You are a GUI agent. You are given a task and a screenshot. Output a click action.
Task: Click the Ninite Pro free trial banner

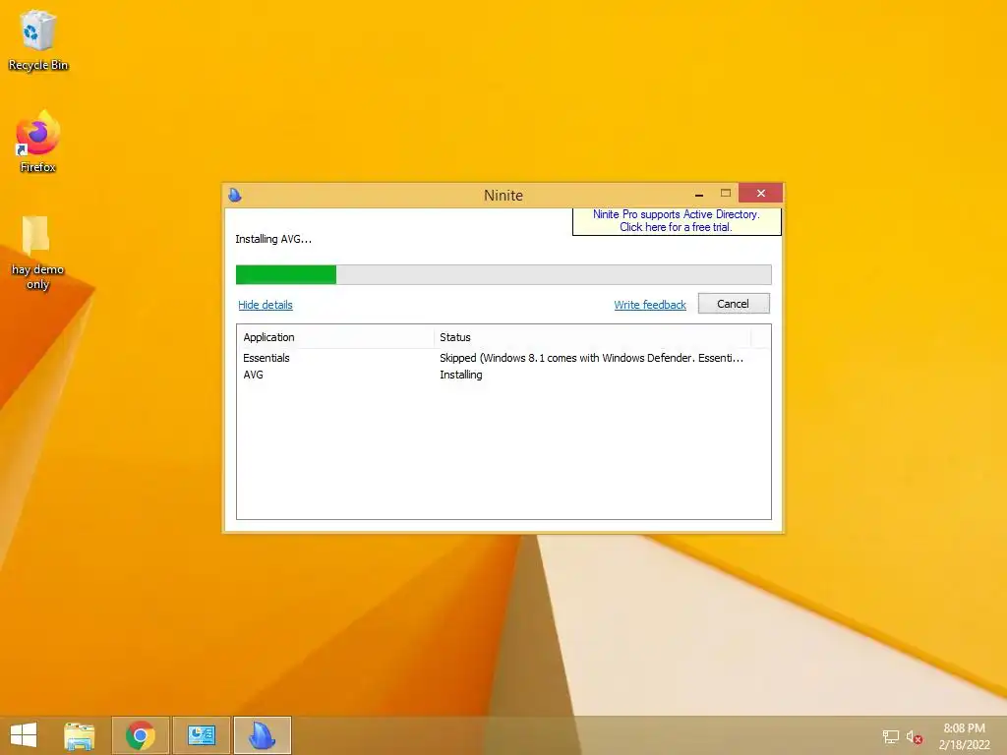click(x=677, y=221)
